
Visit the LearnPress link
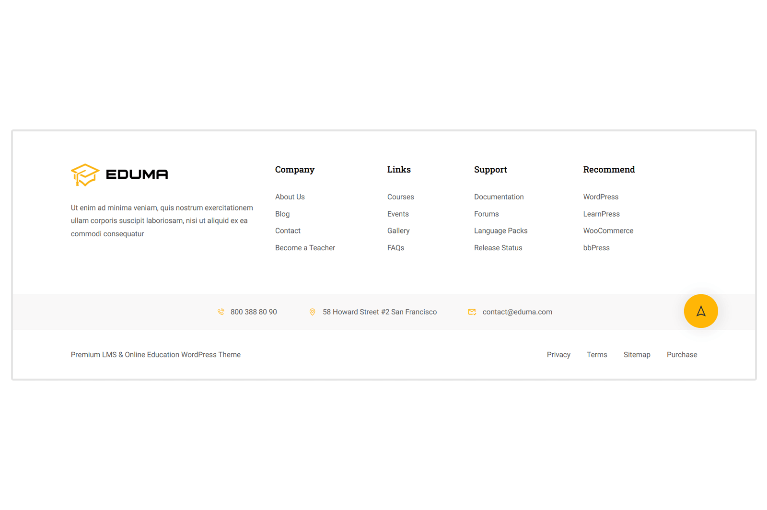pyautogui.click(x=602, y=214)
